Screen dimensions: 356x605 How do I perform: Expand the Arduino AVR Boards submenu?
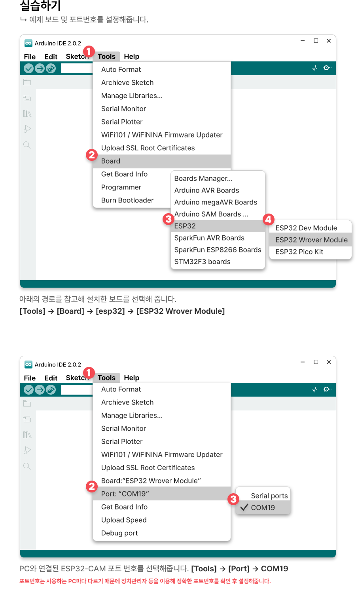tap(206, 190)
